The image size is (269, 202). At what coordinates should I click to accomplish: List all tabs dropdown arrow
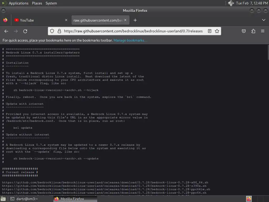coord(264,20)
